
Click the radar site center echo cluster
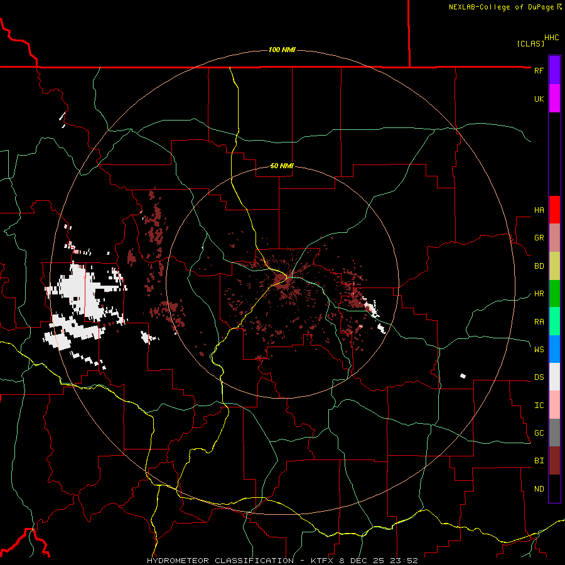tap(282, 279)
